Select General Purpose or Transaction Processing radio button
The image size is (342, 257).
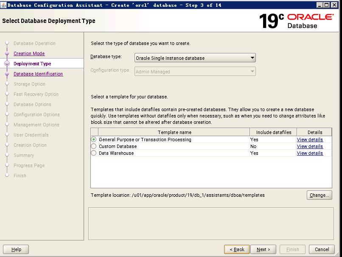pos(94,139)
